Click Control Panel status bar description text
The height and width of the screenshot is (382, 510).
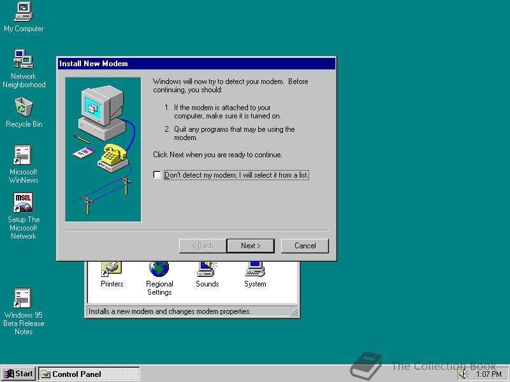170,311
